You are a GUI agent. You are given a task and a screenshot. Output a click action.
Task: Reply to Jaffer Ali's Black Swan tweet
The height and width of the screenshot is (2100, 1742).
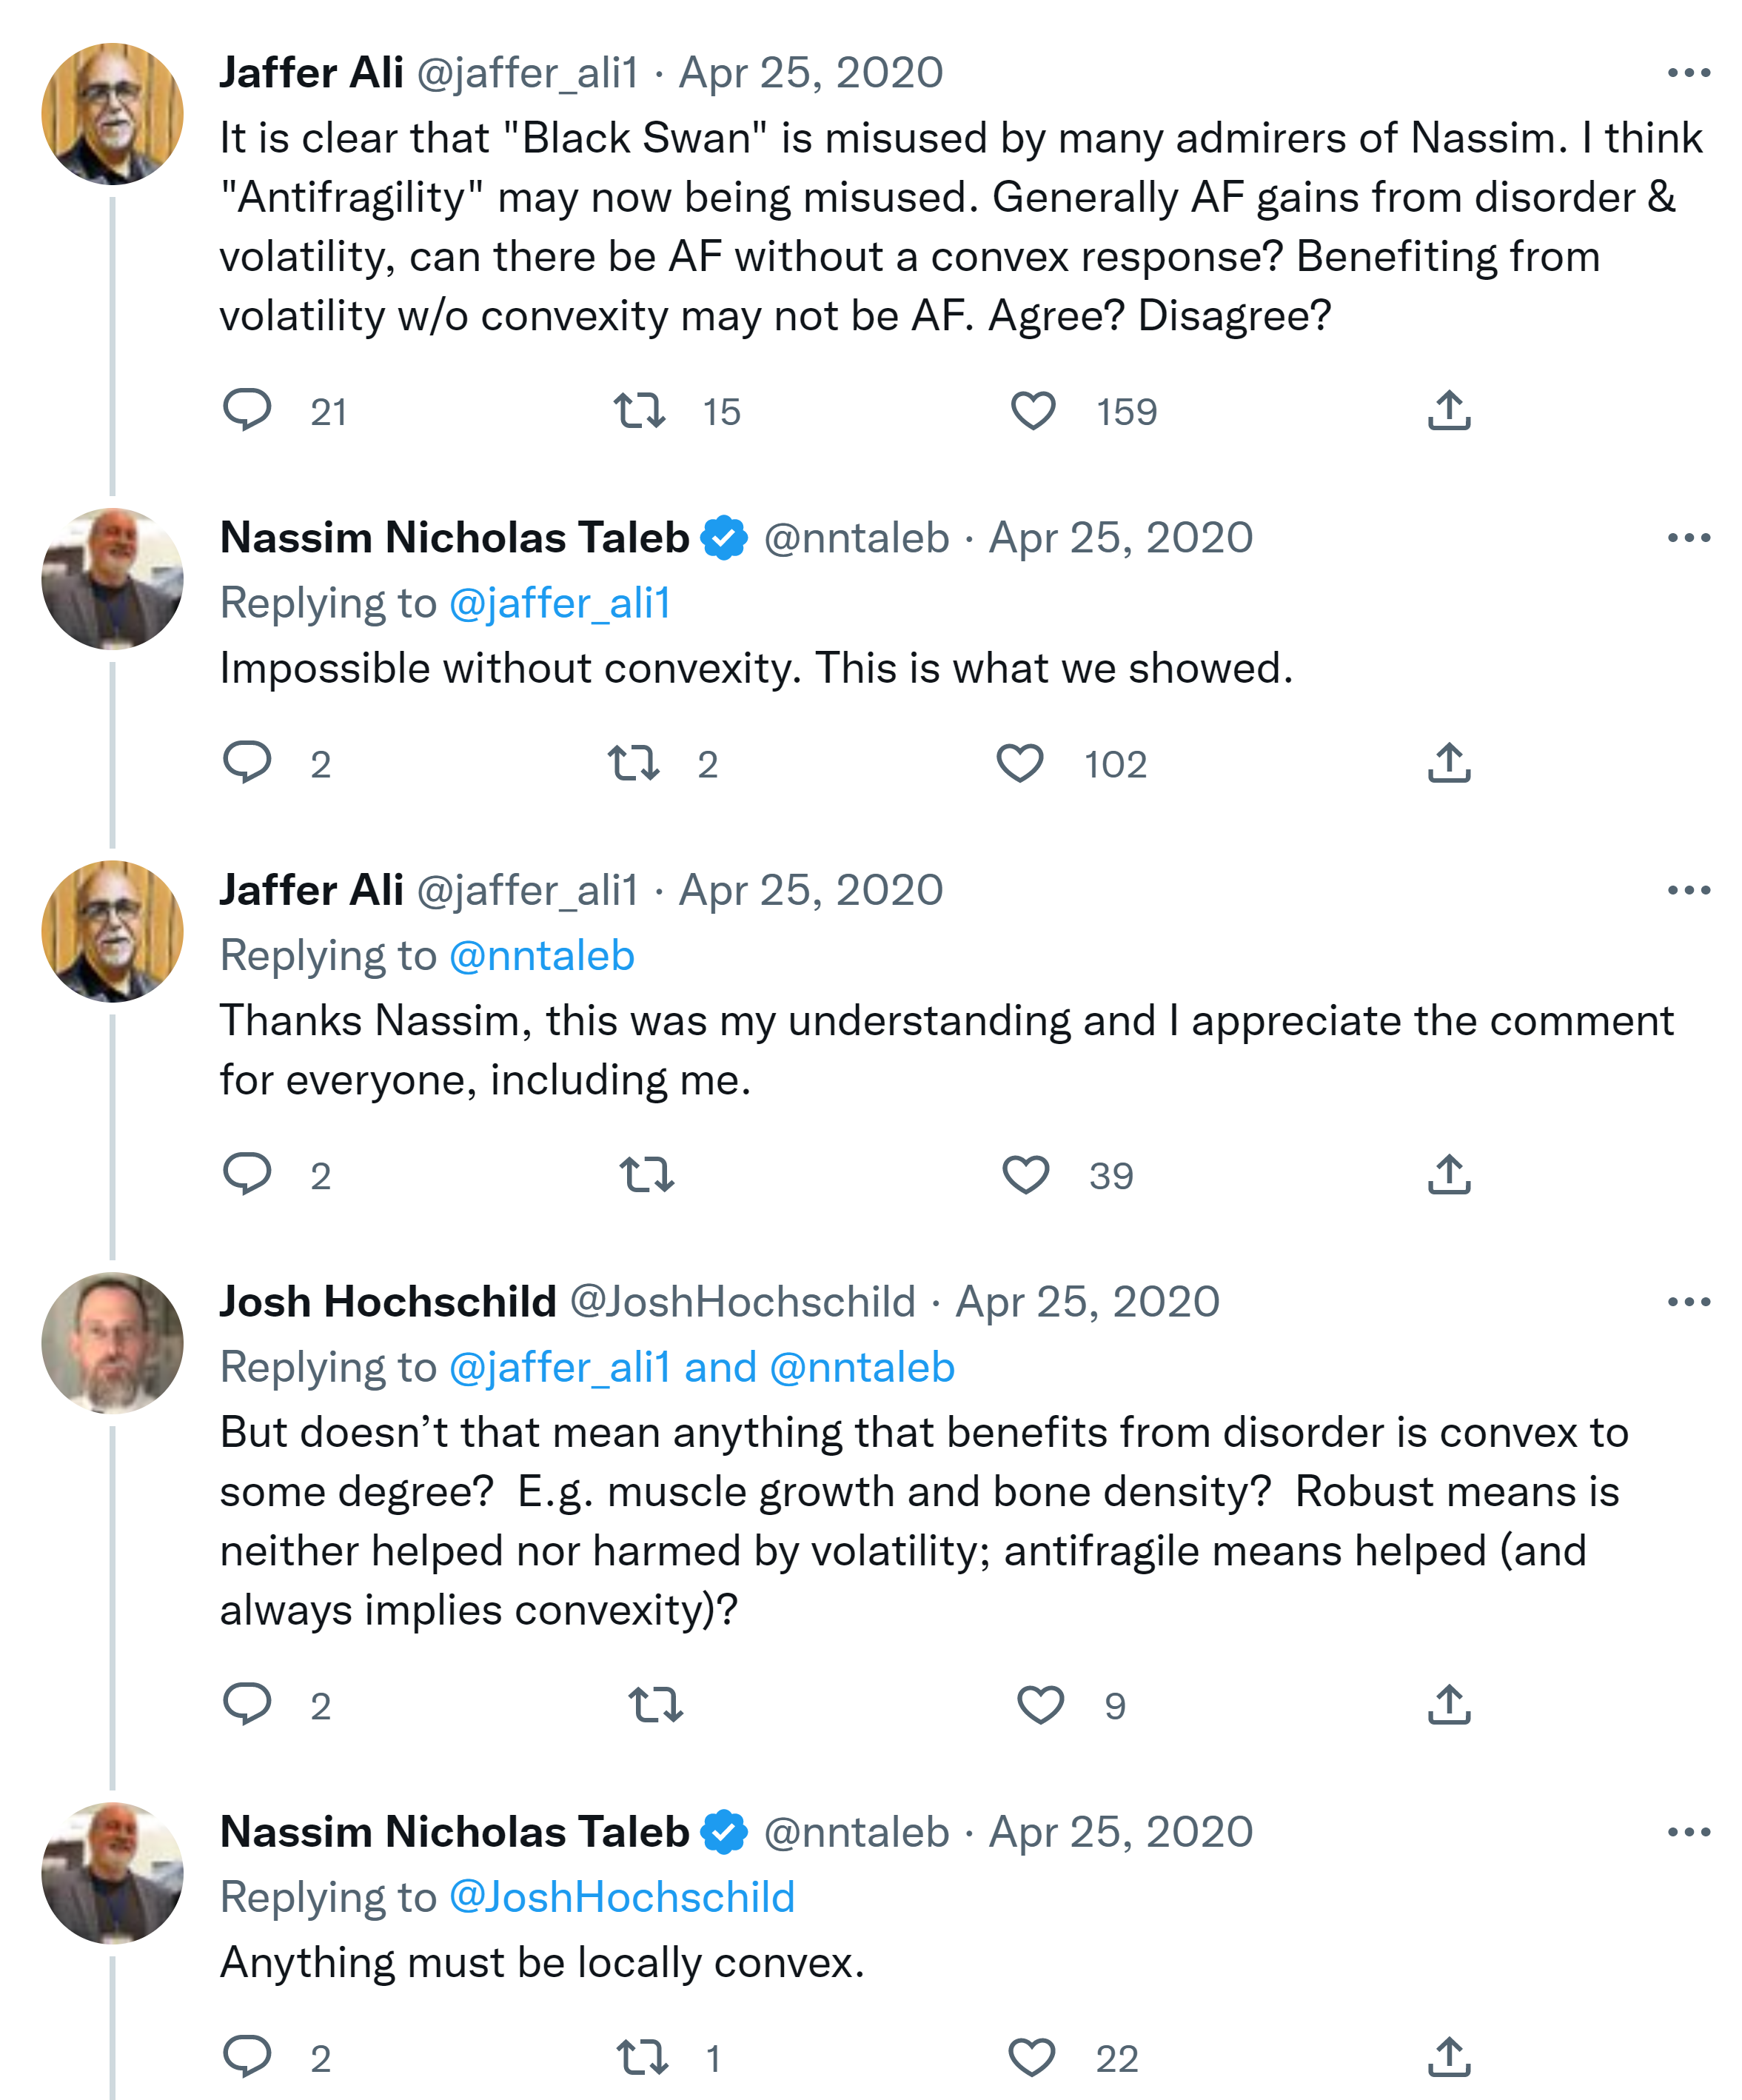coord(247,410)
